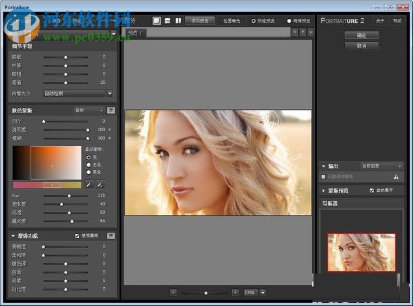Open zoom percentage dropdown arrow
The width and height of the screenshot is (413, 306).
coord(263,292)
